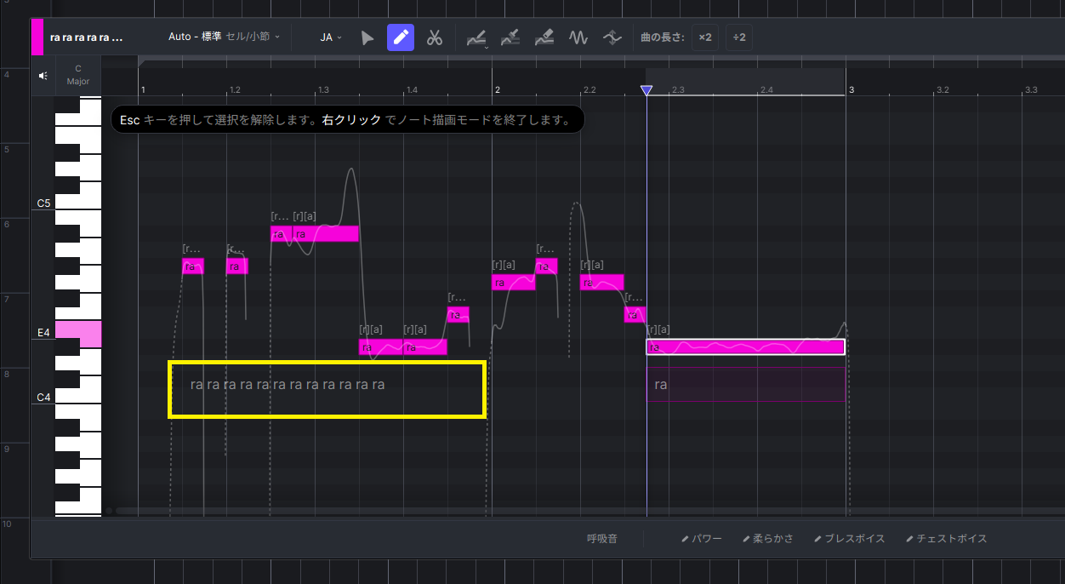Select the vibrato waveform tool
The height and width of the screenshot is (584, 1065).
[578, 38]
